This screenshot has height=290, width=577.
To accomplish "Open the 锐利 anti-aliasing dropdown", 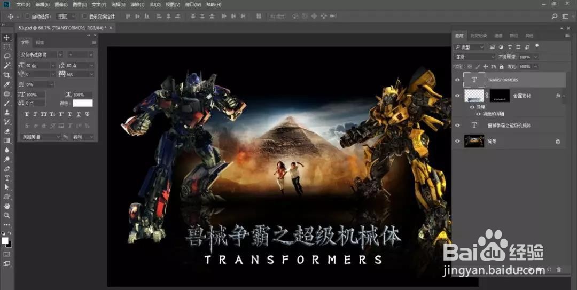I will pos(83,137).
